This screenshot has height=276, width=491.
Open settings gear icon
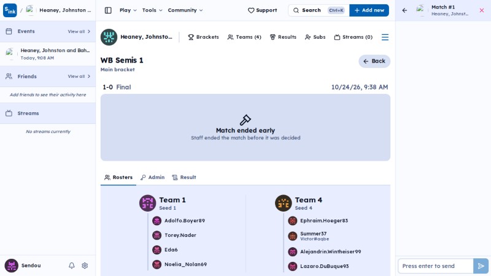85,266
